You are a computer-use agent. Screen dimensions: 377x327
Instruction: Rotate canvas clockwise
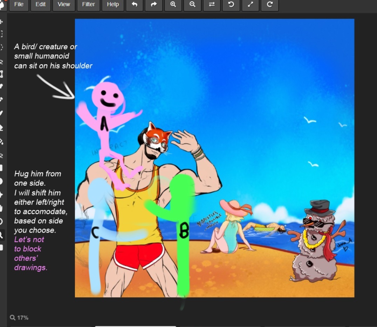click(x=269, y=5)
